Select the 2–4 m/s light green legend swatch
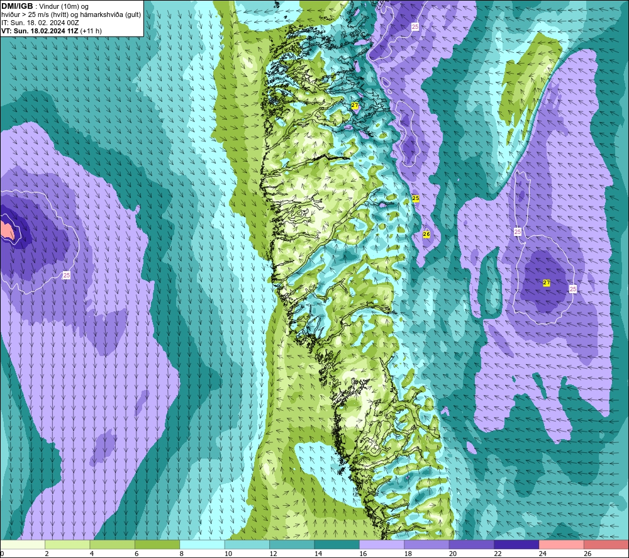The width and height of the screenshot is (629, 558). (67, 545)
